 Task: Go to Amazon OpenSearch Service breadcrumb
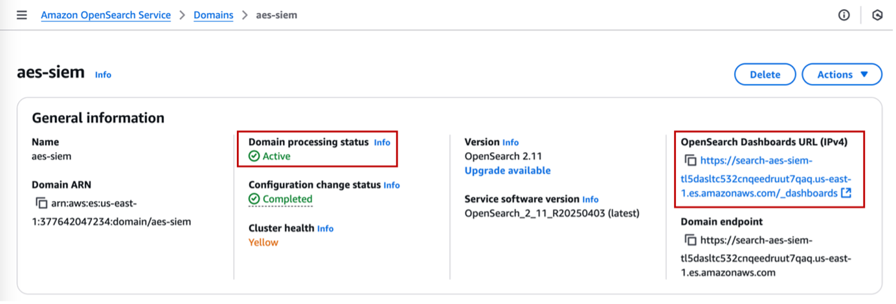(106, 15)
